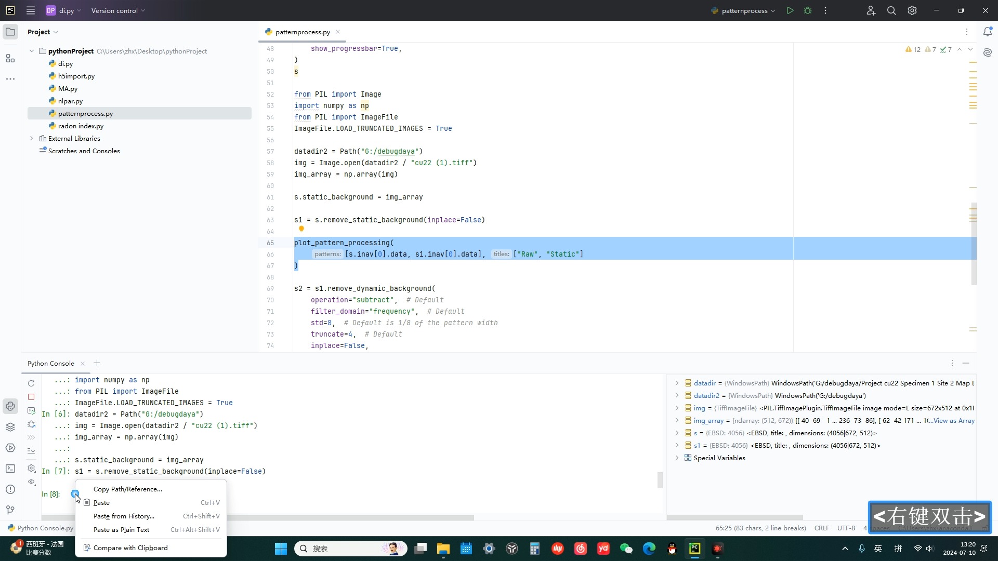Image resolution: width=998 pixels, height=561 pixels.
Task: Open Notifications bell
Action: 988,32
